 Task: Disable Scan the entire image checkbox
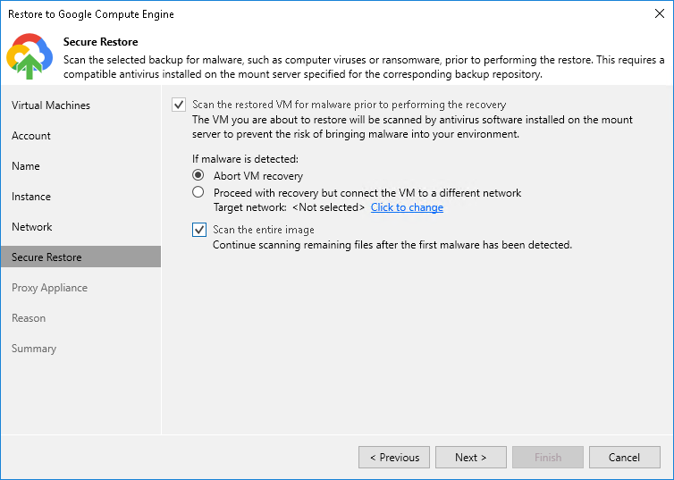coord(199,230)
